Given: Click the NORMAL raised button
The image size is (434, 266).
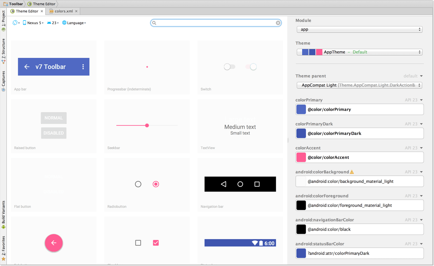Looking at the screenshot, I should pos(53,118).
